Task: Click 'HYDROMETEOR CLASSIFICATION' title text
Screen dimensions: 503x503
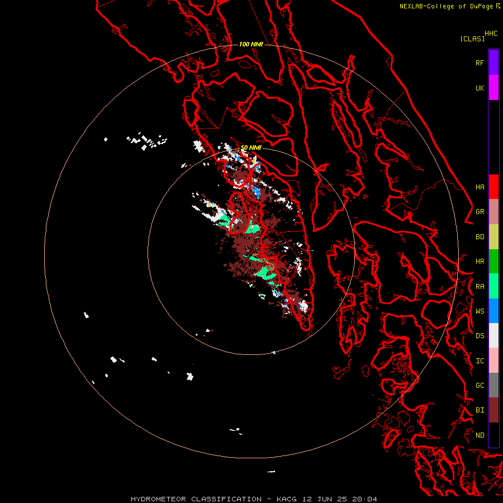Action: (196, 499)
